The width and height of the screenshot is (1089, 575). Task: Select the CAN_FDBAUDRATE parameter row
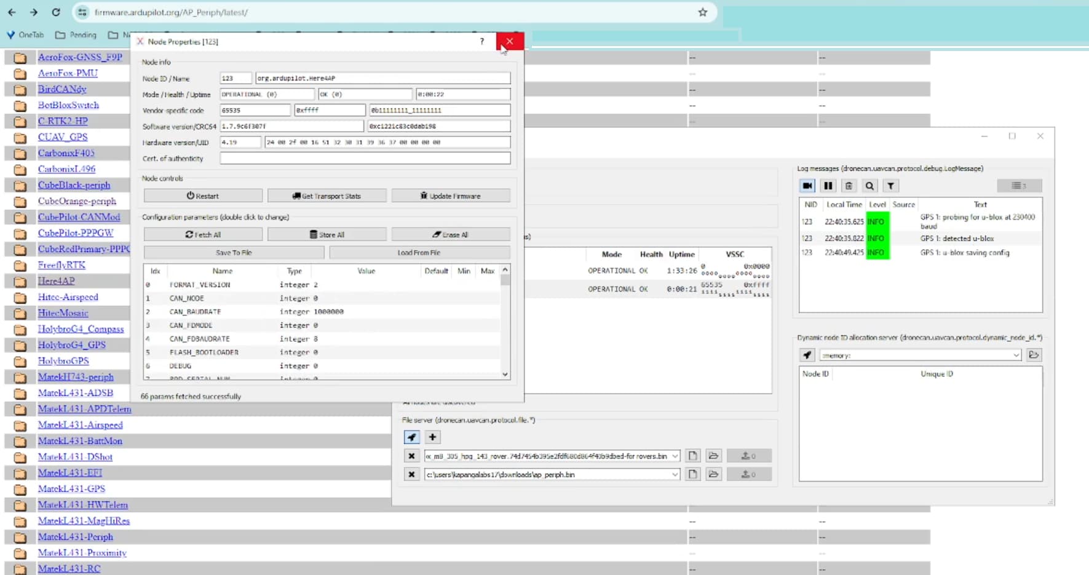323,339
